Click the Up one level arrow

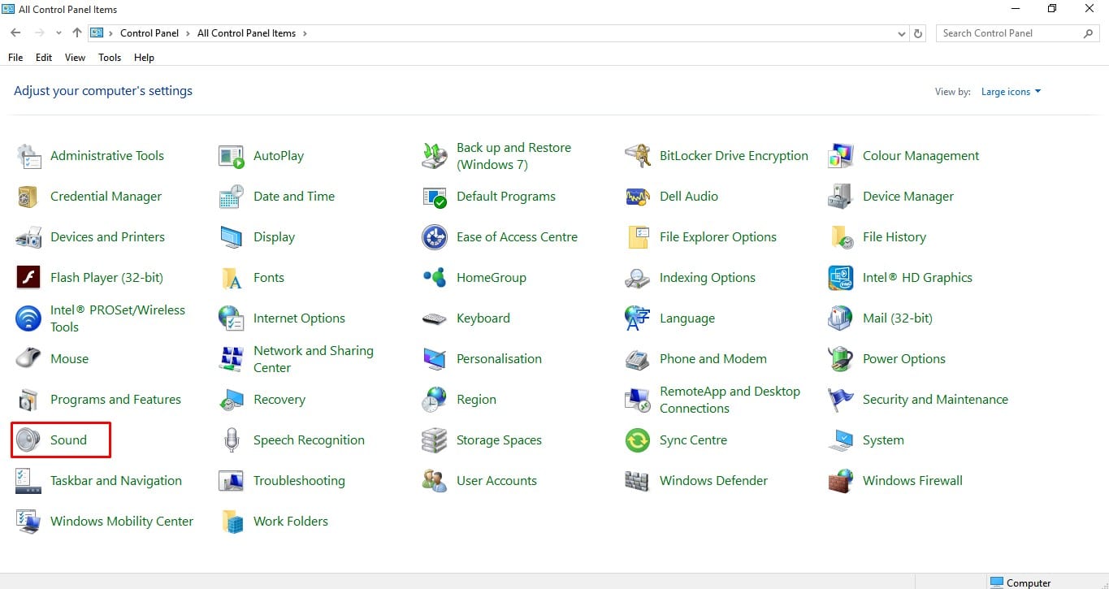pos(77,33)
